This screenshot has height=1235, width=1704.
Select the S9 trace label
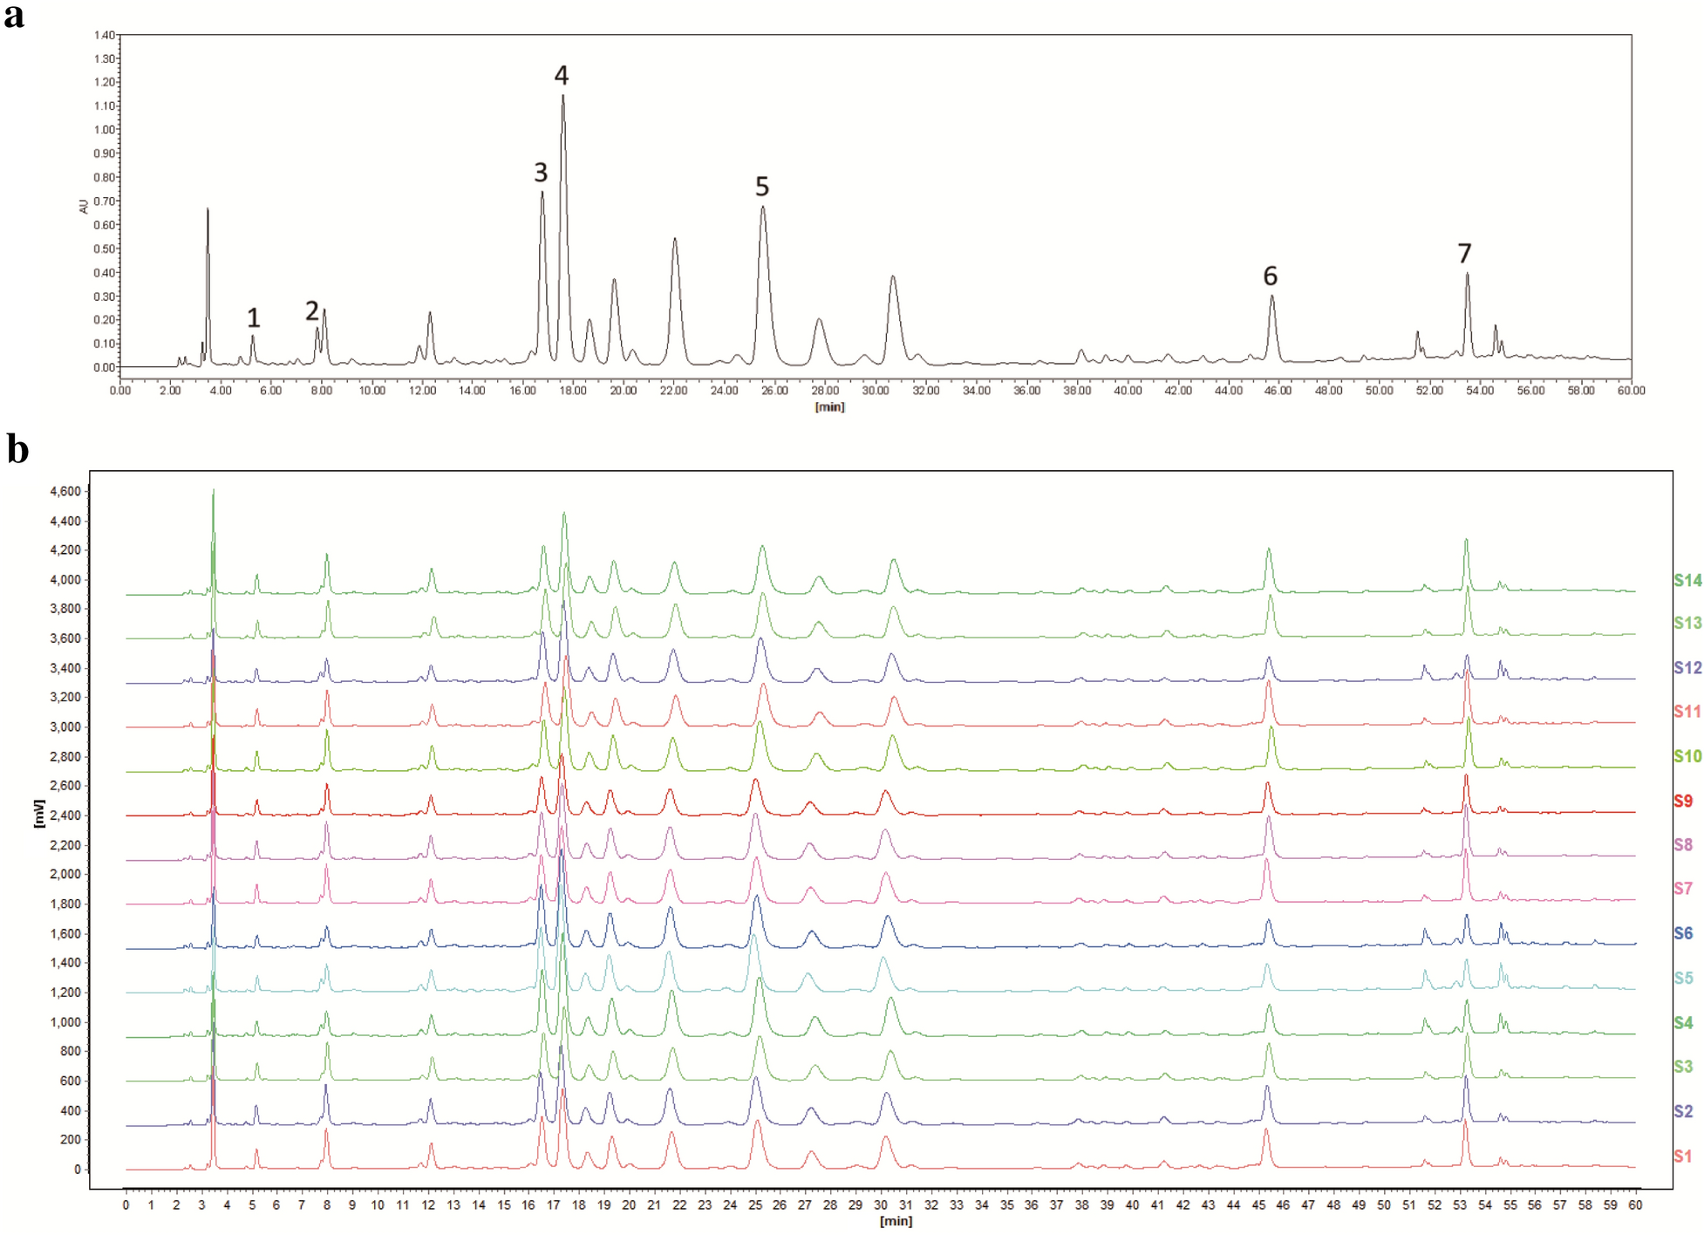[1683, 801]
